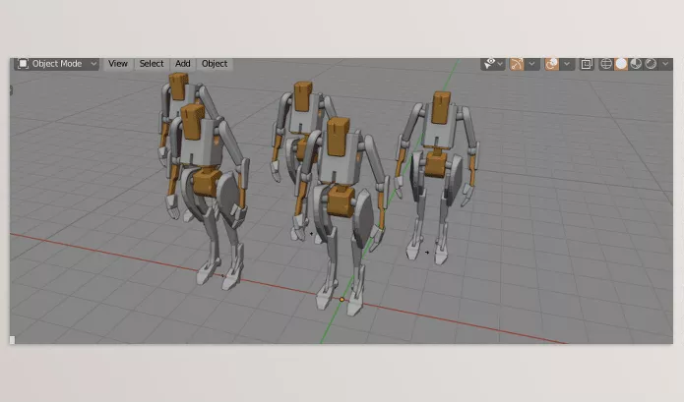684x402 pixels.
Task: Switch to Rendered viewport shading
Action: tap(651, 64)
